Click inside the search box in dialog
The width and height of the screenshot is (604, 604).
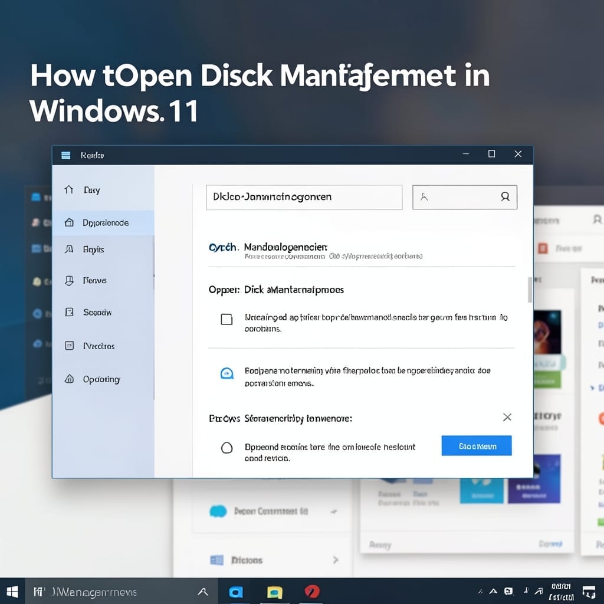pos(465,197)
